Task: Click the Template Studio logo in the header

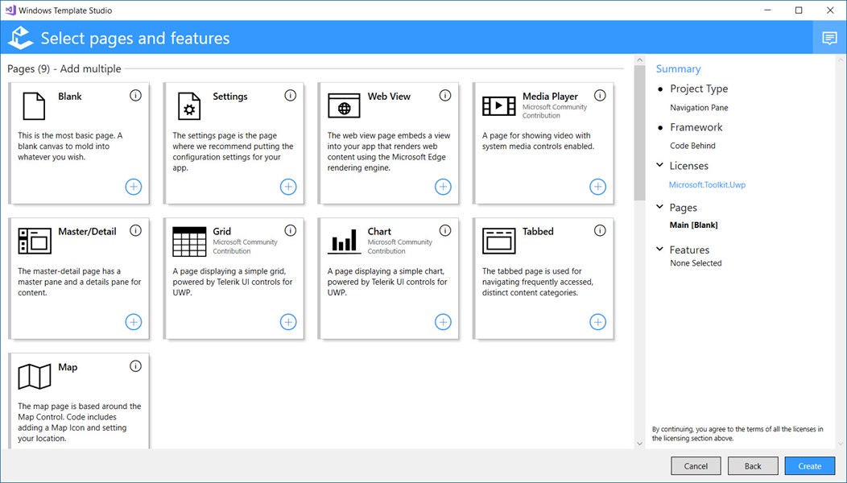Action: [20, 38]
